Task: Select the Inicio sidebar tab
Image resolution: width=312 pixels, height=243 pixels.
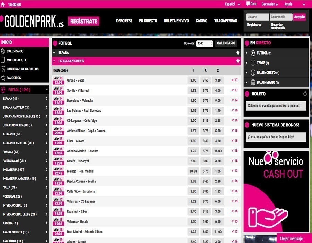Action: click(24, 42)
